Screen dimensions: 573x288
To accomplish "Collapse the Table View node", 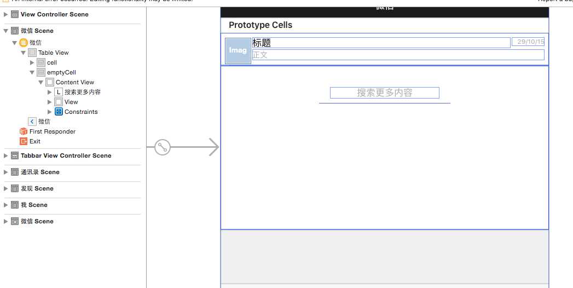I will pos(23,53).
